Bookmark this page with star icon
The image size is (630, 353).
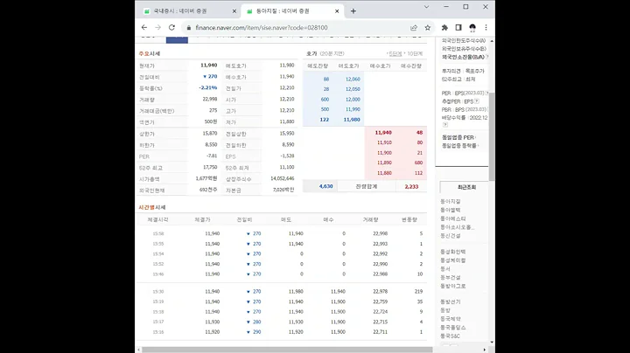pyautogui.click(x=428, y=28)
